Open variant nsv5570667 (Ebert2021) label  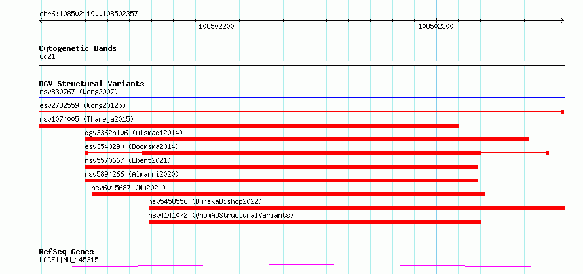[128, 160]
